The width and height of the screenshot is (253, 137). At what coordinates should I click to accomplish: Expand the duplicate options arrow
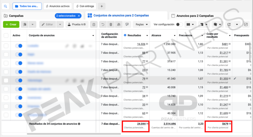point(32,24)
